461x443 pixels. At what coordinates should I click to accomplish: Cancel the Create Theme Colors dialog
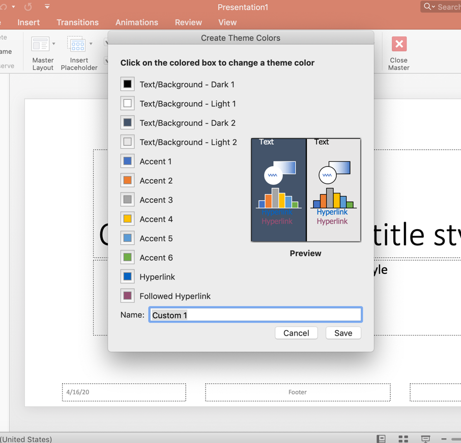[296, 333]
